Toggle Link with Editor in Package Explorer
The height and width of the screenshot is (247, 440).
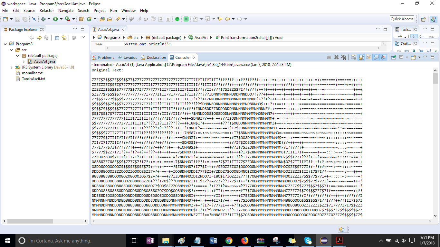(64, 38)
